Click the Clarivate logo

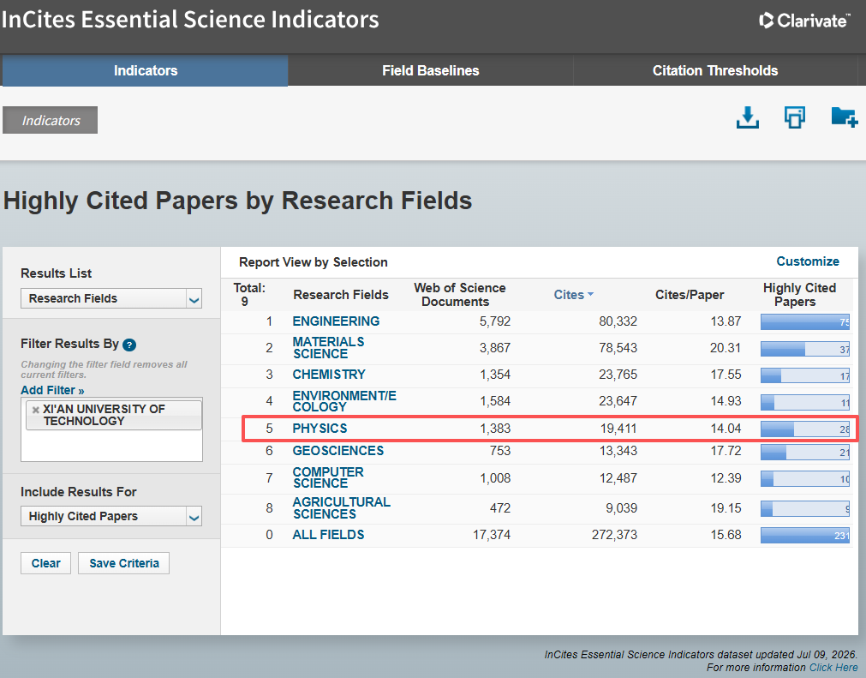pyautogui.click(x=804, y=21)
